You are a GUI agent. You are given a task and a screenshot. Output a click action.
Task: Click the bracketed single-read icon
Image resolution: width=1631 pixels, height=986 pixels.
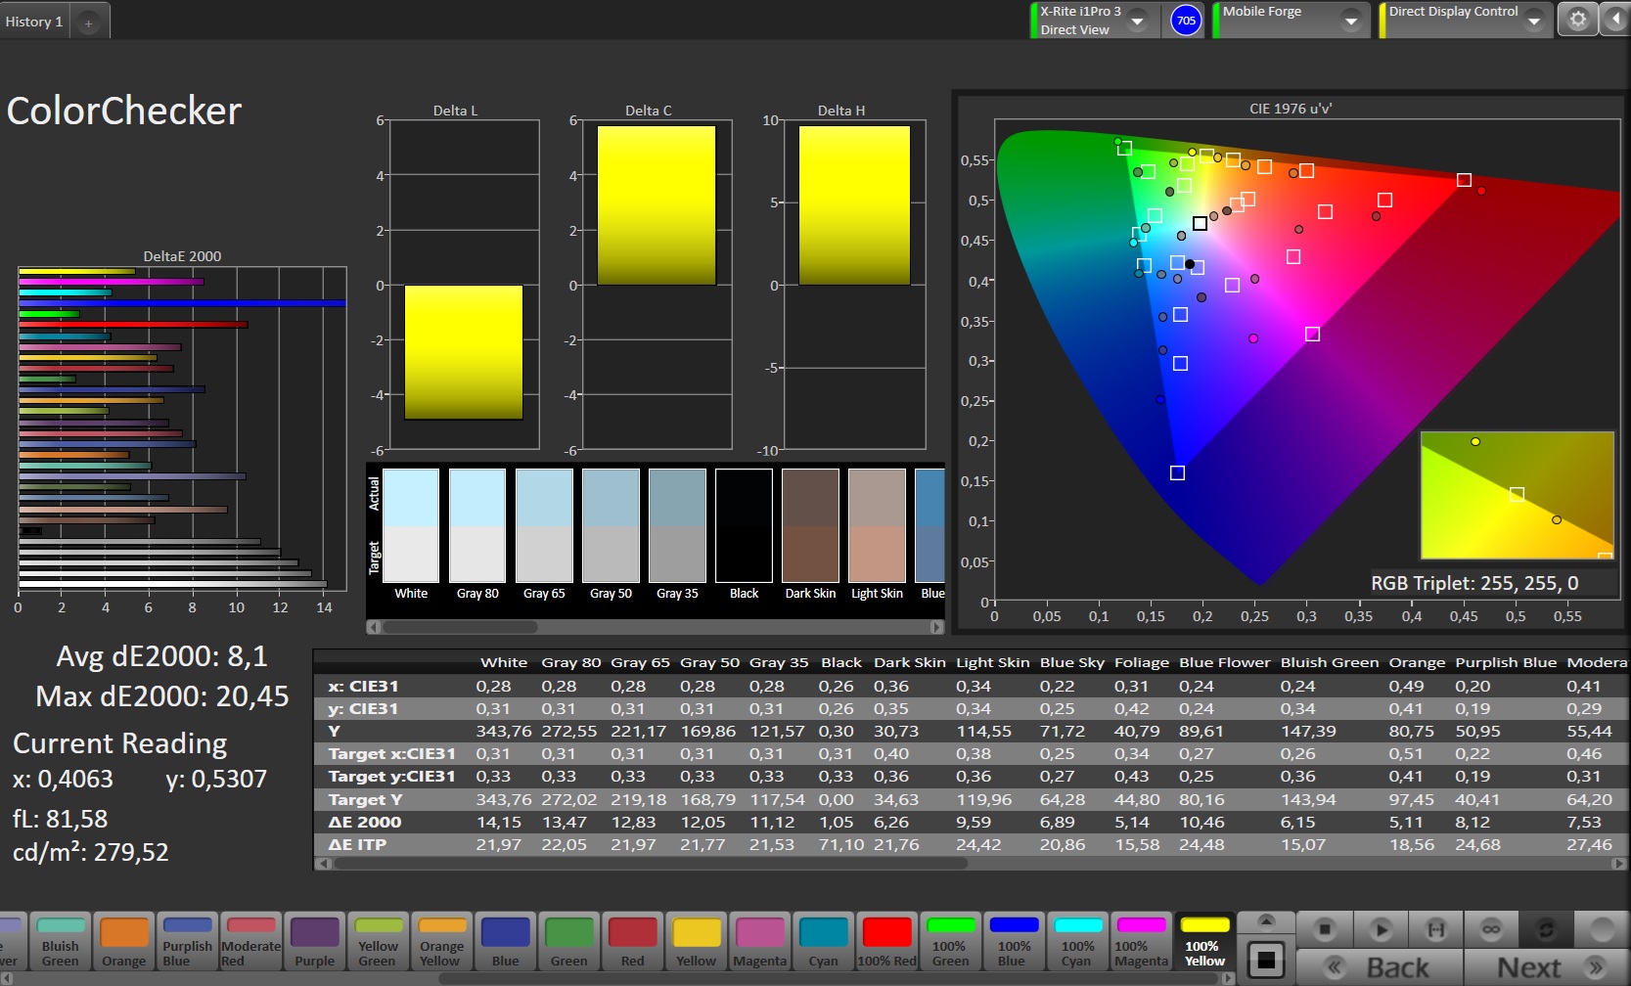(1435, 929)
